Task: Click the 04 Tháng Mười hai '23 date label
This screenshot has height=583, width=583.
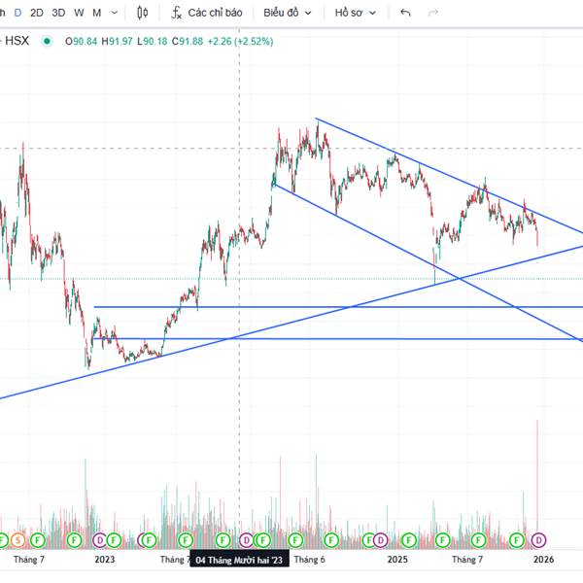Action: pyautogui.click(x=239, y=560)
